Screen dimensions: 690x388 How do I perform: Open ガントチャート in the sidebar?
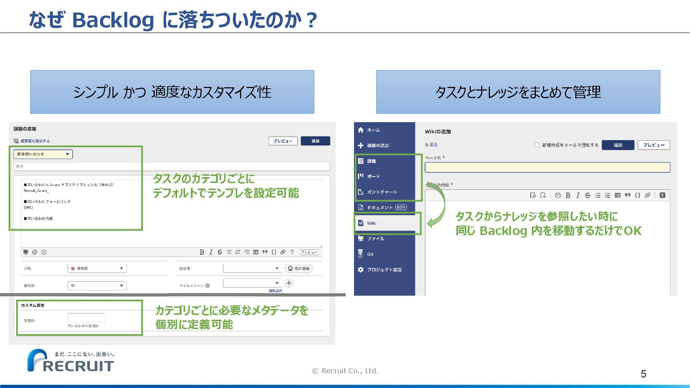tap(382, 192)
